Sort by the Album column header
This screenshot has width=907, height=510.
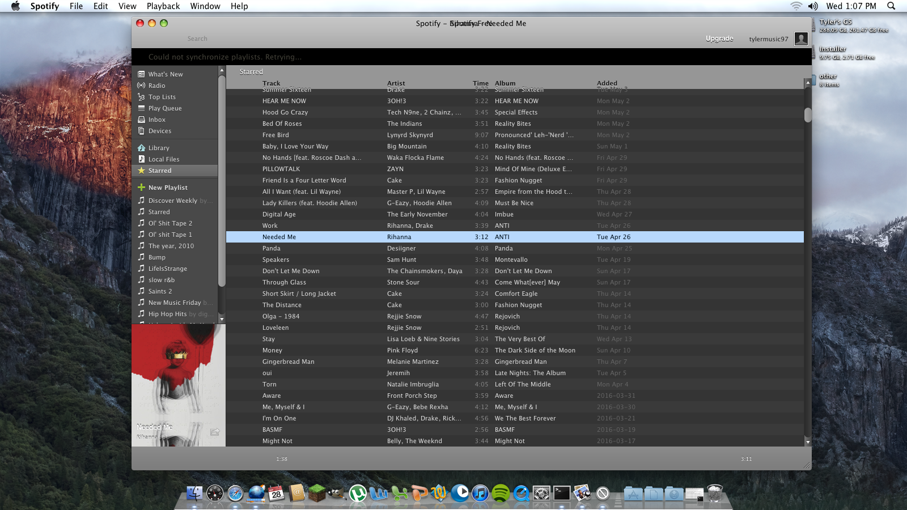pyautogui.click(x=505, y=83)
